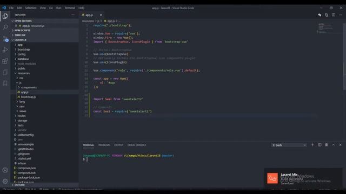Switch to the Debug Console tab

[x=137, y=145]
